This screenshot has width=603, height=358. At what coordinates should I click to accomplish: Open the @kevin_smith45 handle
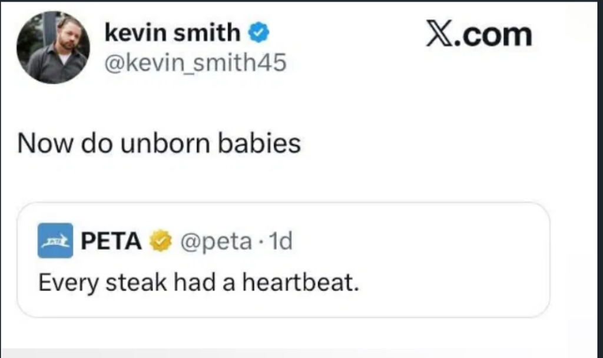[195, 63]
